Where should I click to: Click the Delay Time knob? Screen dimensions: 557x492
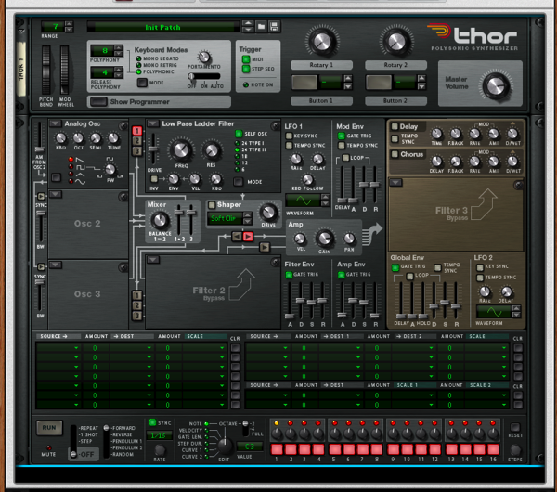click(x=436, y=134)
